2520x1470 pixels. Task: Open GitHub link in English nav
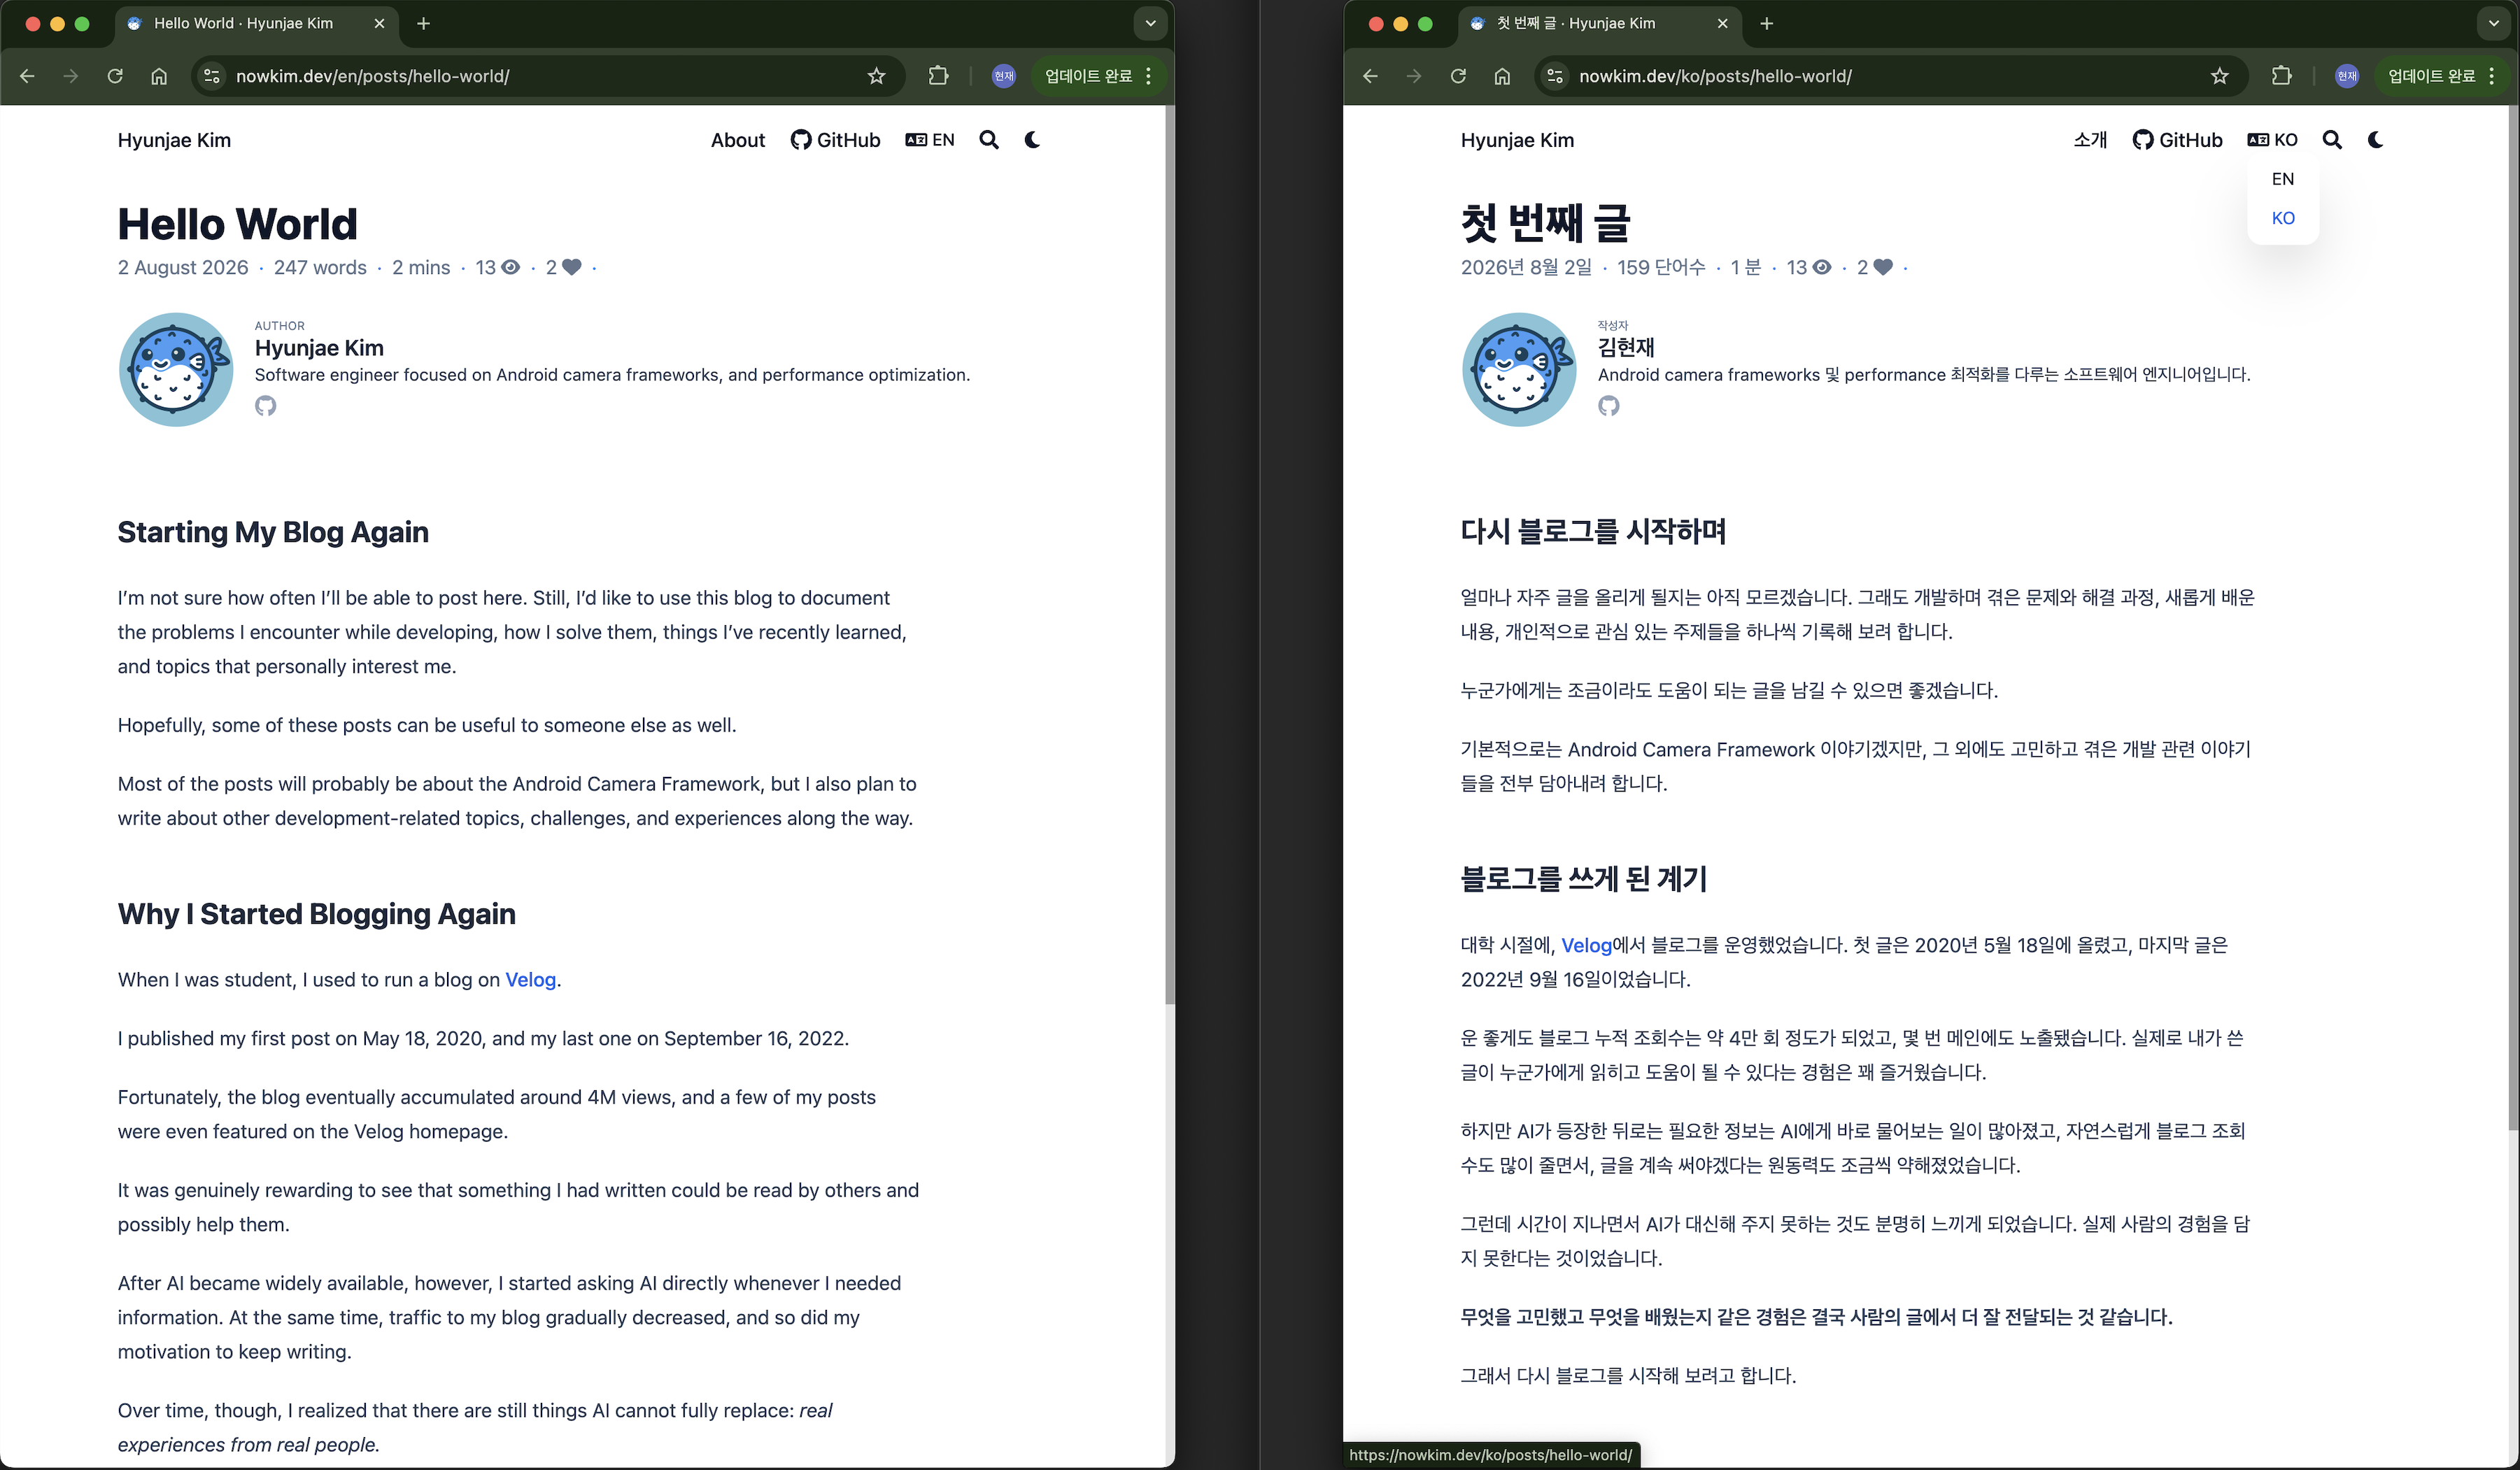coord(835,140)
